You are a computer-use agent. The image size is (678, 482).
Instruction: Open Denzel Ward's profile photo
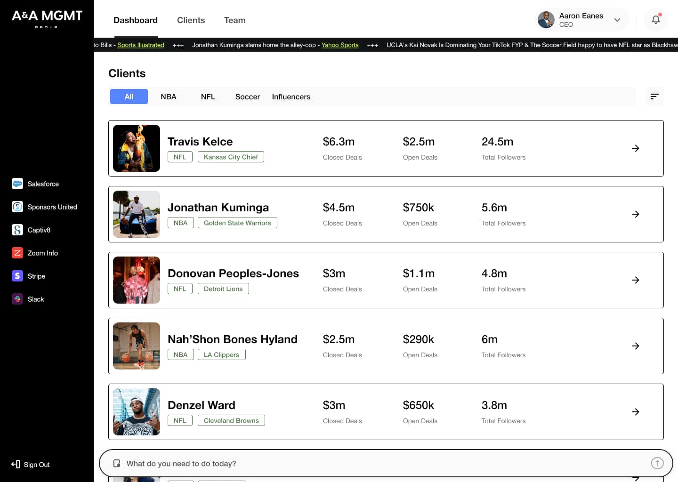click(137, 412)
